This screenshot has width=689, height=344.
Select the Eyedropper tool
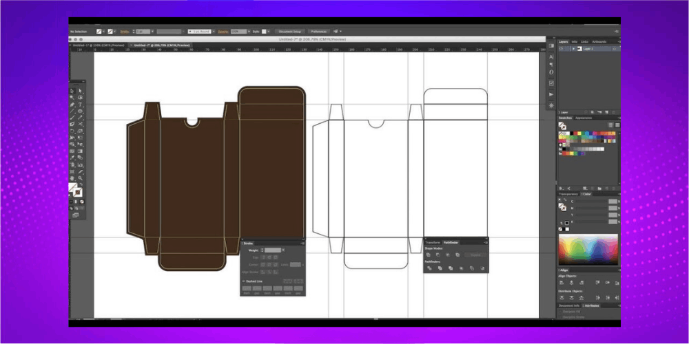click(x=72, y=158)
